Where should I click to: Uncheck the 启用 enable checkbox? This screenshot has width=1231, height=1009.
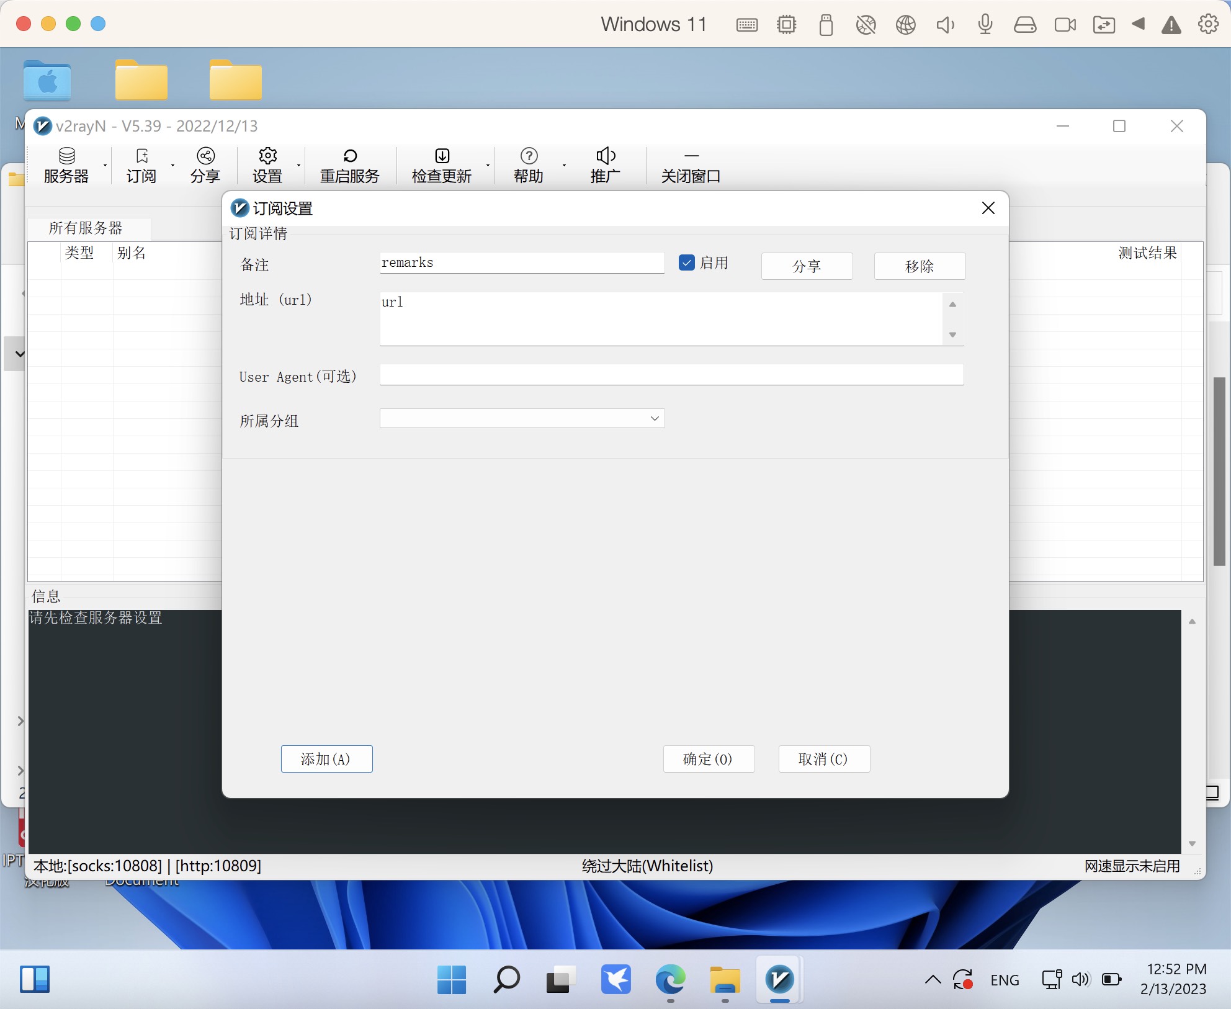pyautogui.click(x=687, y=262)
